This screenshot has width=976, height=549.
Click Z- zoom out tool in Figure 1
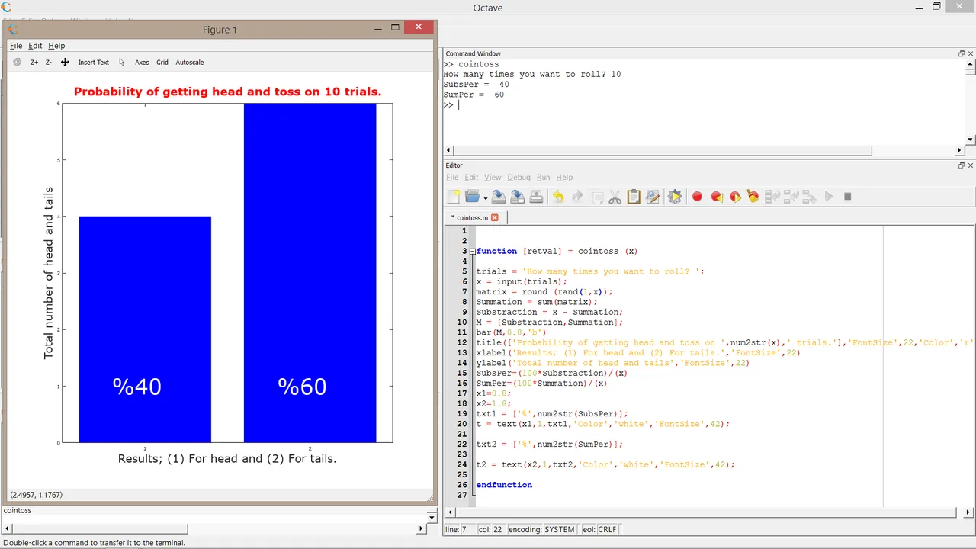click(48, 63)
